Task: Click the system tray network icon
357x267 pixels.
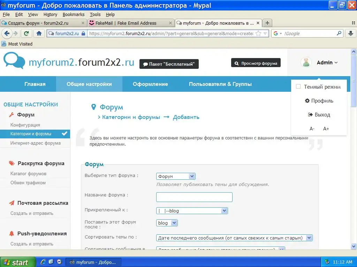Action: (327, 262)
